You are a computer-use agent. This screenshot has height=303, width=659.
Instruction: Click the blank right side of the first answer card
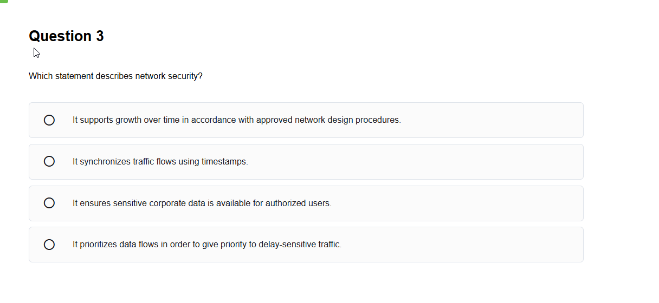(499, 120)
